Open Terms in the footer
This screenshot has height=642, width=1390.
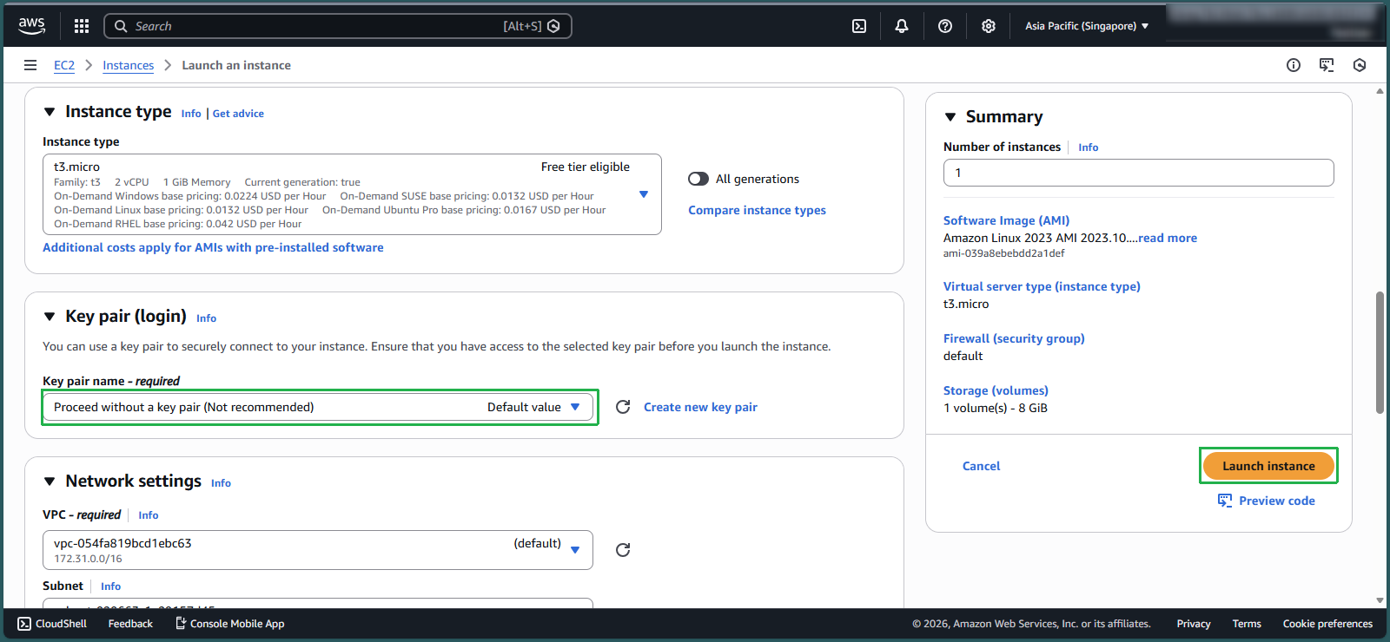[1247, 624]
